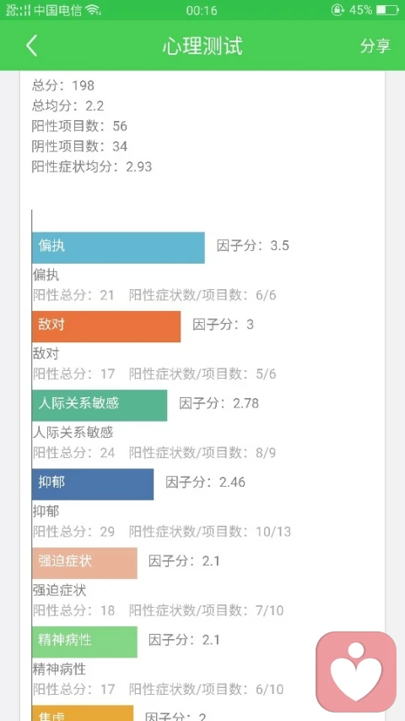This screenshot has width=405, height=721.
Task: Select the peach 强迫症状 bar
Action: (x=84, y=563)
